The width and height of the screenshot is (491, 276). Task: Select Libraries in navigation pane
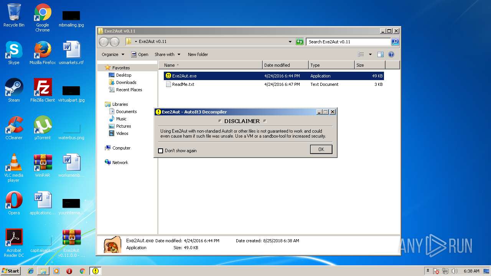point(120,104)
